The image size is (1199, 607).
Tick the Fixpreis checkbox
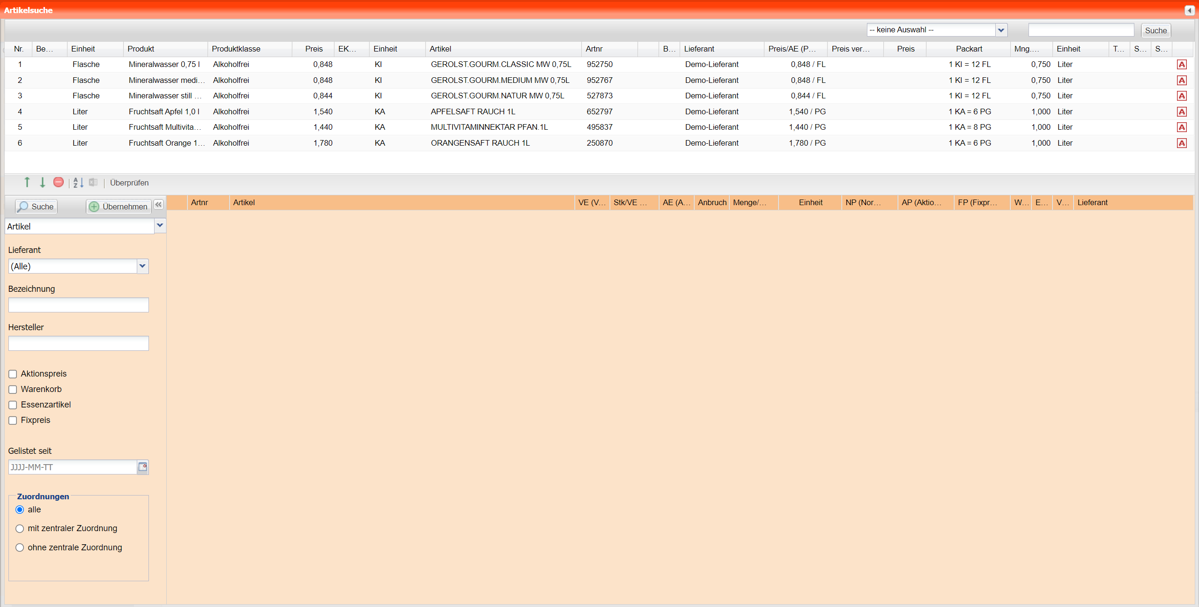click(13, 420)
